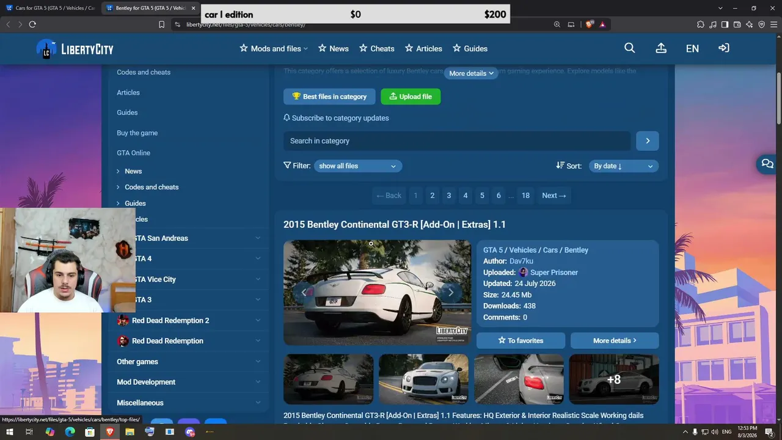Expand the GTA 4 sidebar section
Screen dimensions: 782x440
point(258,258)
